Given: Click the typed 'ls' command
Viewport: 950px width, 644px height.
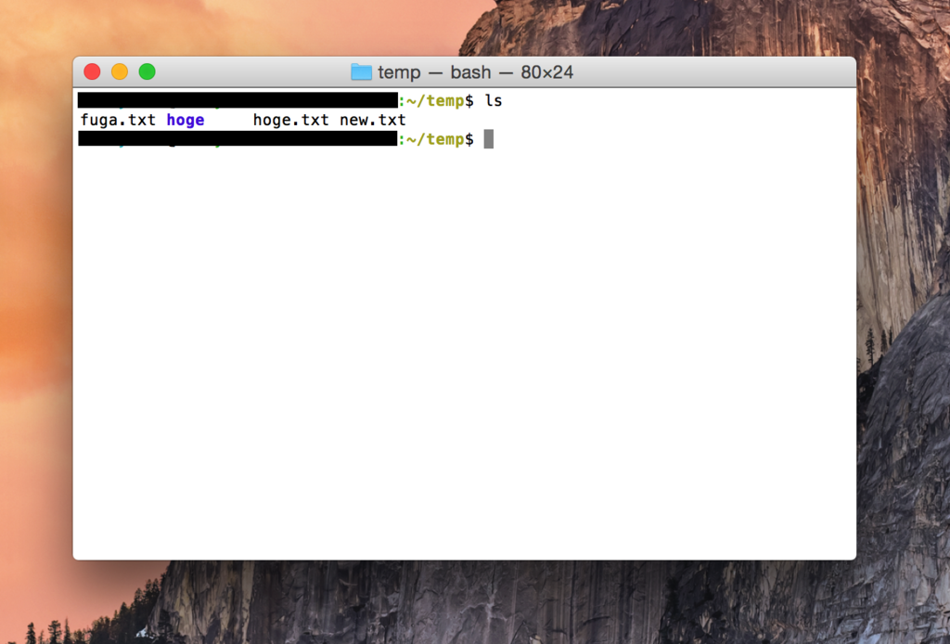Looking at the screenshot, I should pos(494,100).
